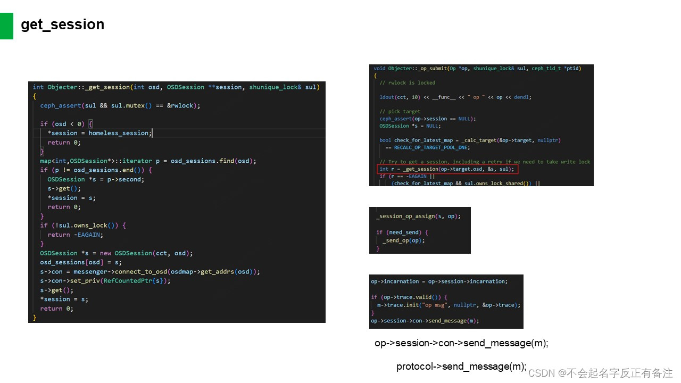The width and height of the screenshot is (681, 383).
Task: Click the 'map<int,OSDSession*>::iterator p = osd_sessions.find(osd);' line
Action: coord(148,161)
